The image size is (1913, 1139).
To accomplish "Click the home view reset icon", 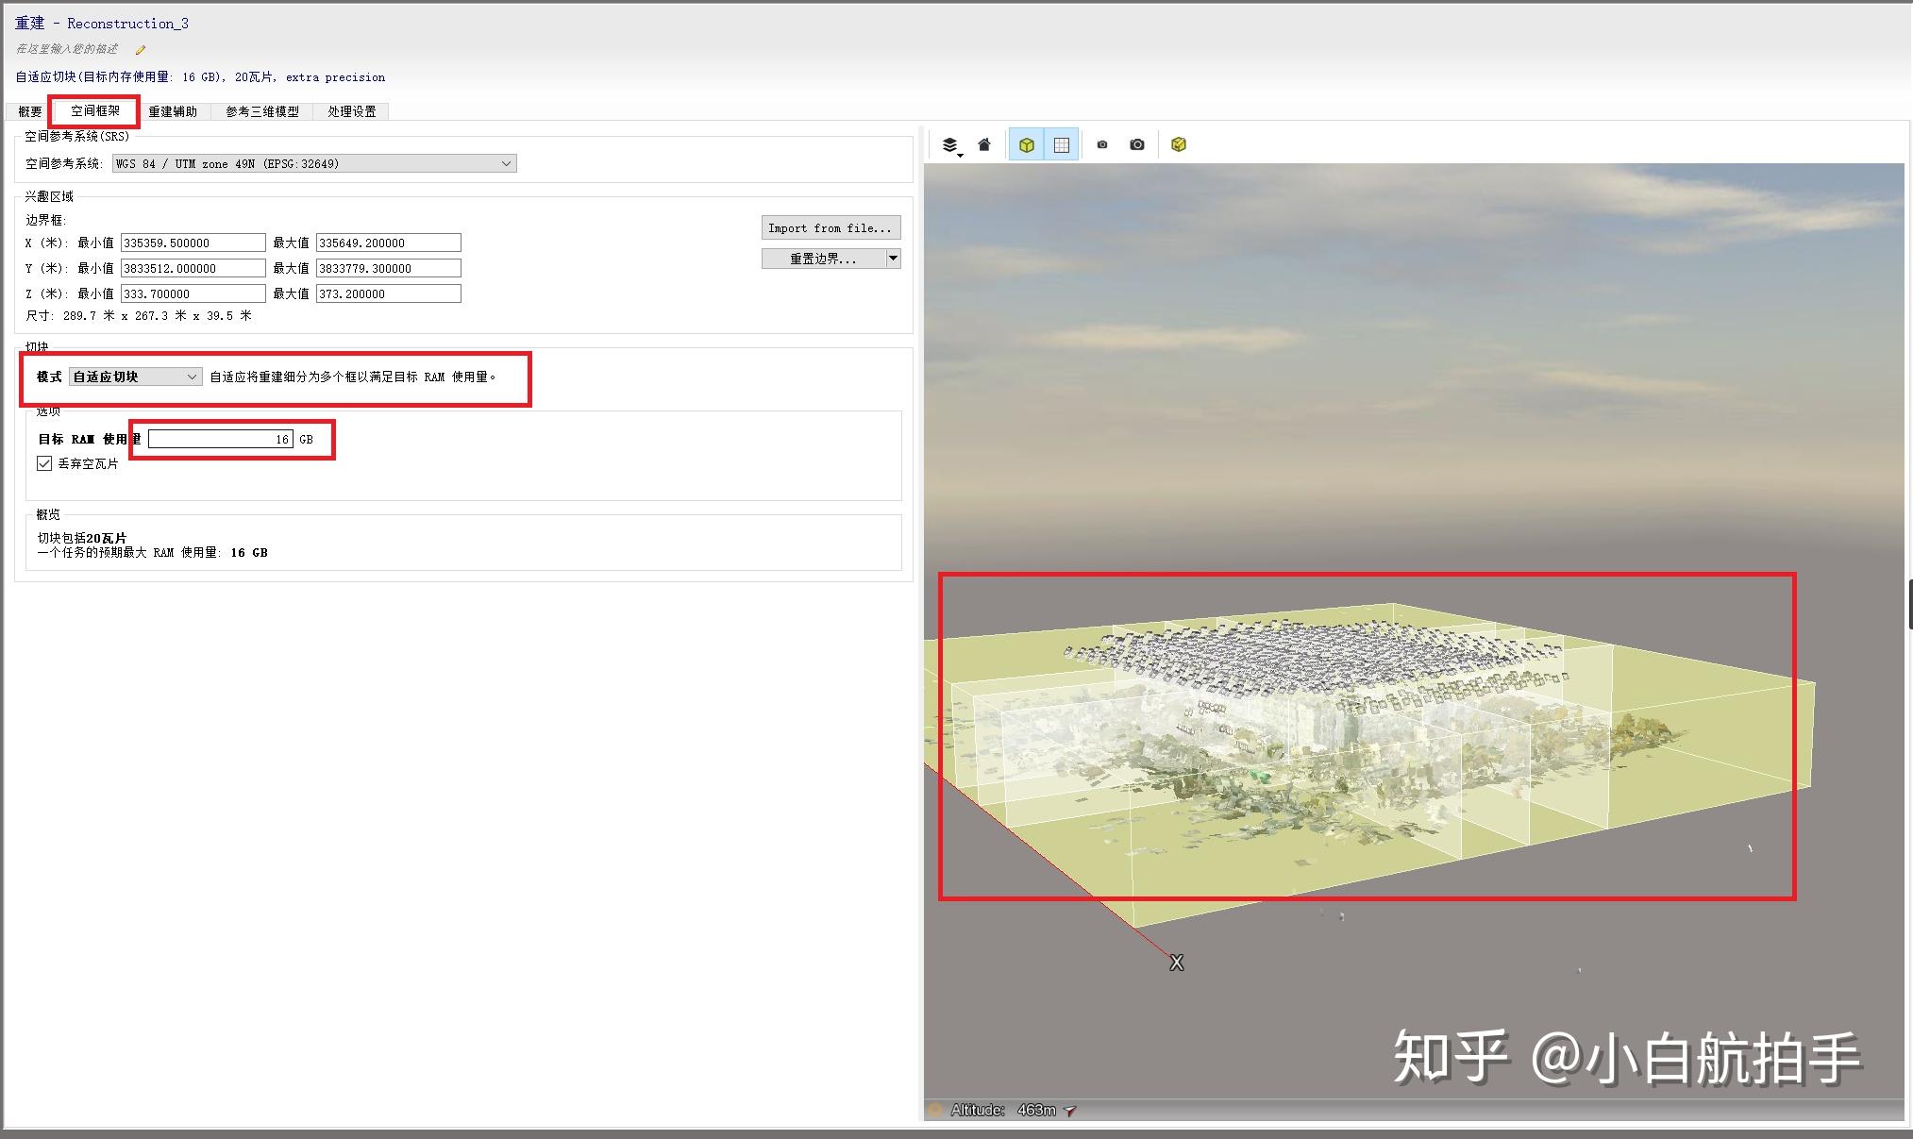I will pos(984,144).
